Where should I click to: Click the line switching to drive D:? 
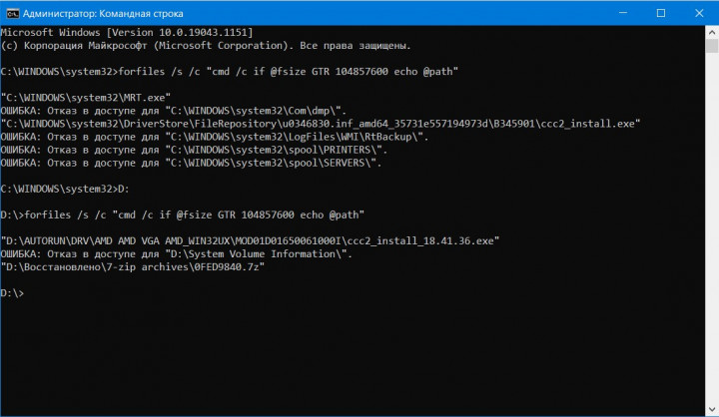click(67, 188)
